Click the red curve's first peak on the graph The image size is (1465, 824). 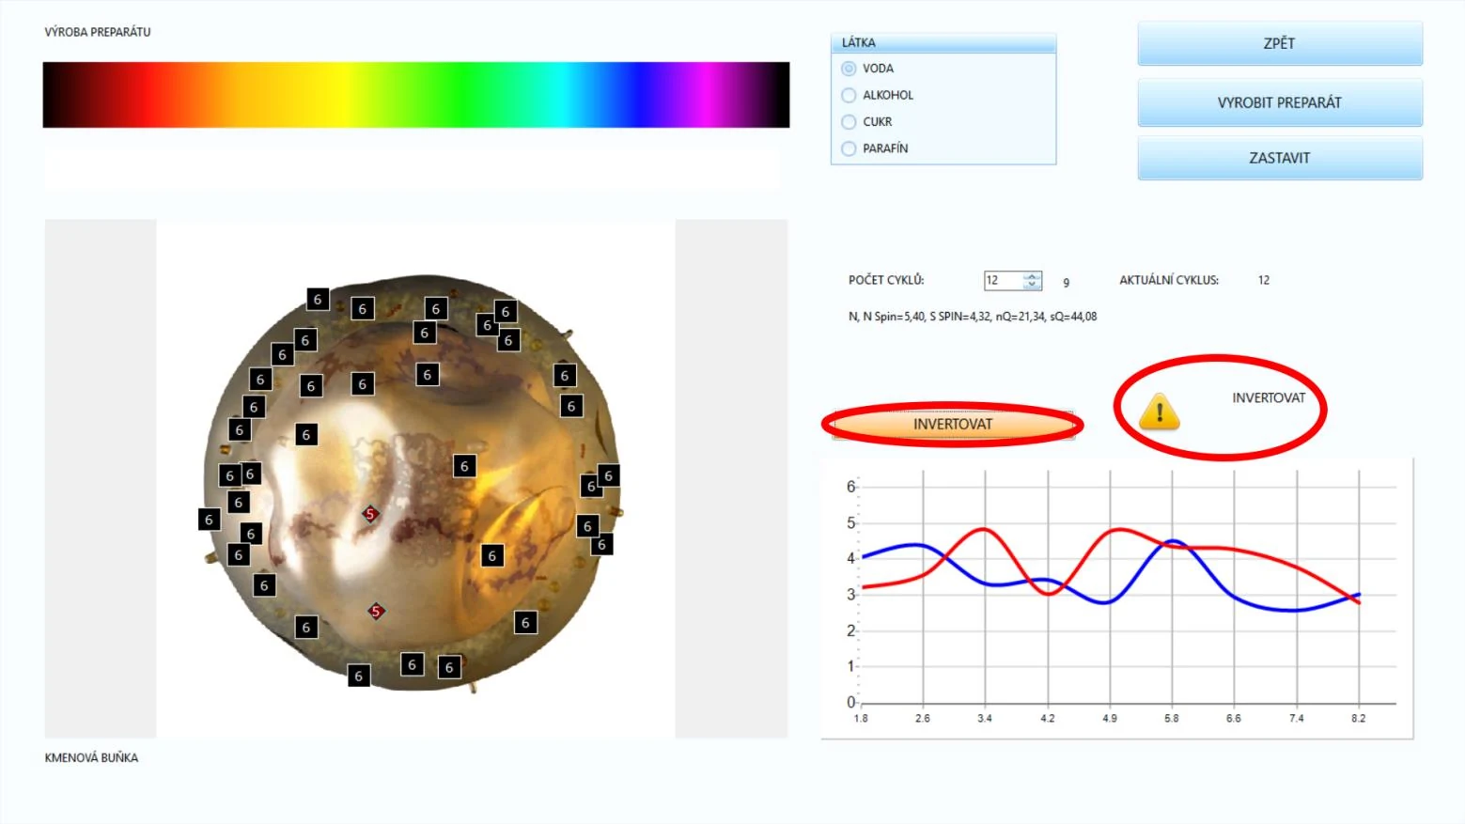coord(984,530)
